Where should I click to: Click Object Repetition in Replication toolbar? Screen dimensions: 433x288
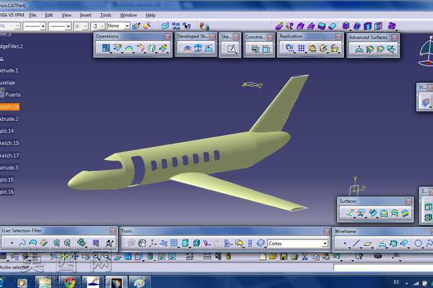289,48
